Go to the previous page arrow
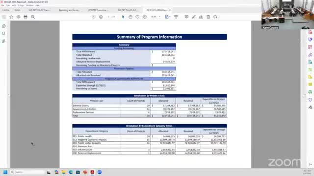The width and height of the screenshot is (314, 176). tap(94, 17)
